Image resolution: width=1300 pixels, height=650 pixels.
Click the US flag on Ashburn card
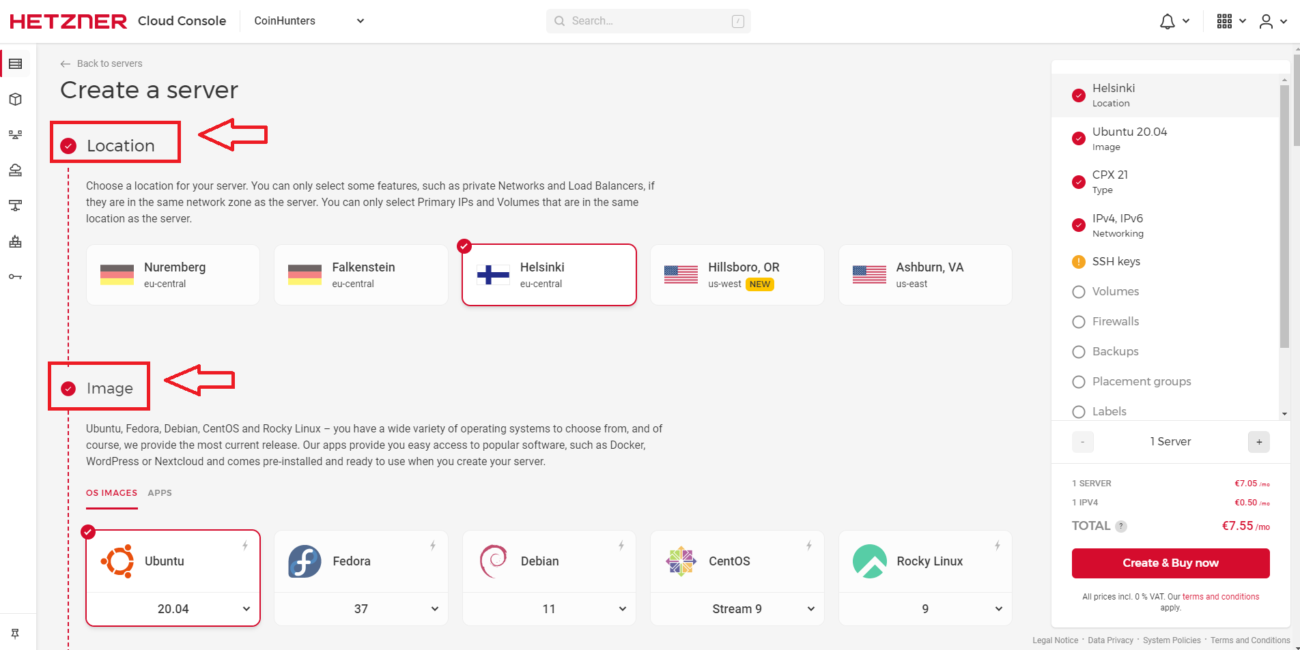click(x=869, y=275)
